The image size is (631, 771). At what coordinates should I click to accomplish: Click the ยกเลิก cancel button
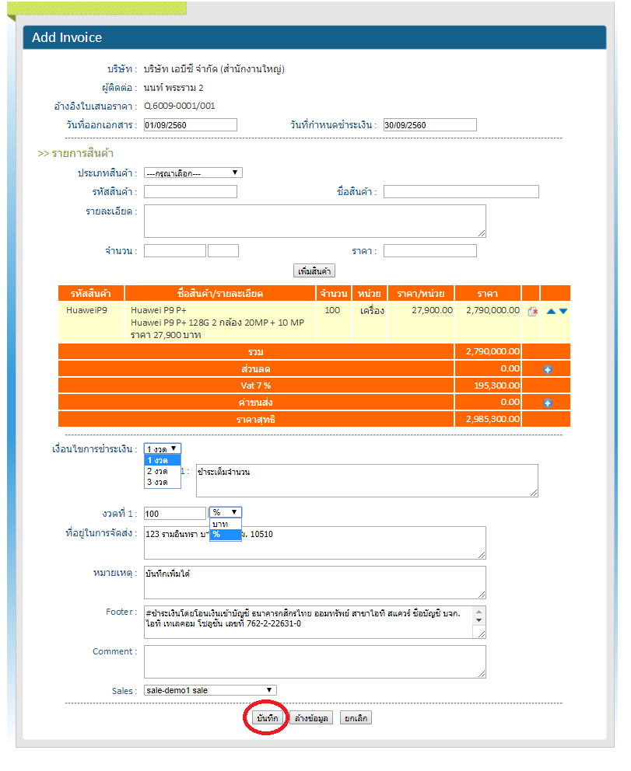click(x=356, y=718)
